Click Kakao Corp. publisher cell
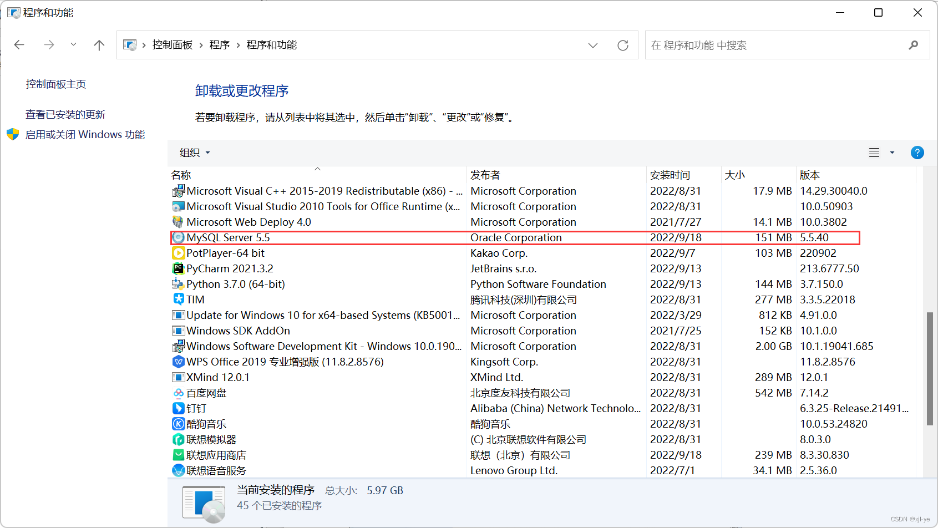Image resolution: width=938 pixels, height=528 pixels. pyautogui.click(x=499, y=253)
